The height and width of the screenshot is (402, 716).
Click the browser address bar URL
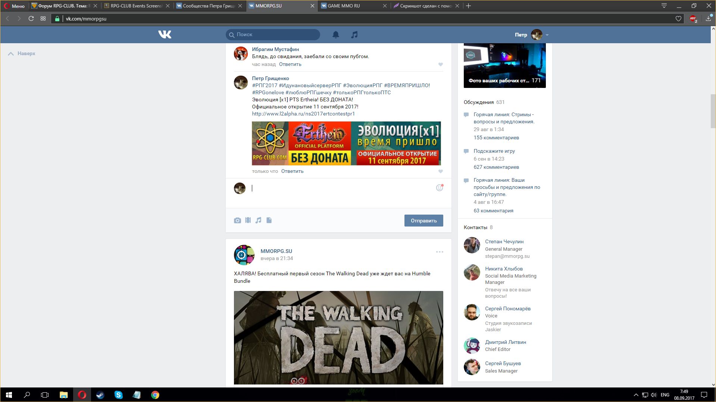(86, 19)
